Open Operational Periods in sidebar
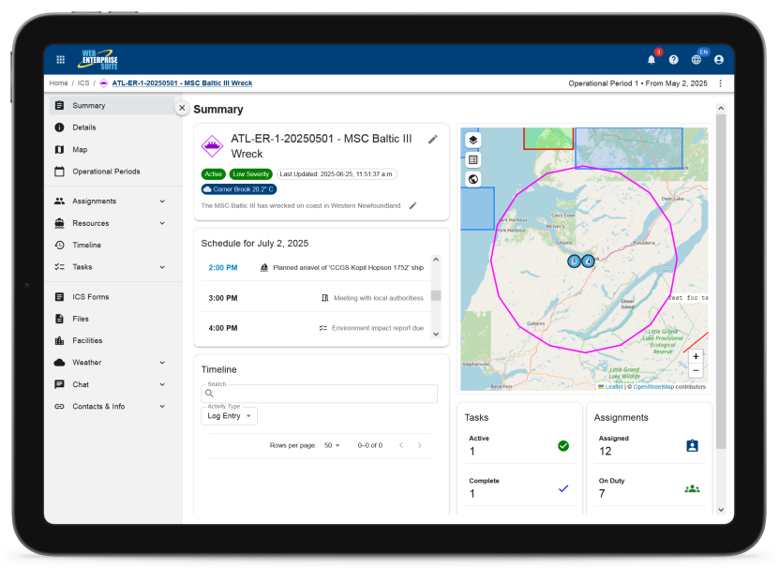 pos(112,172)
